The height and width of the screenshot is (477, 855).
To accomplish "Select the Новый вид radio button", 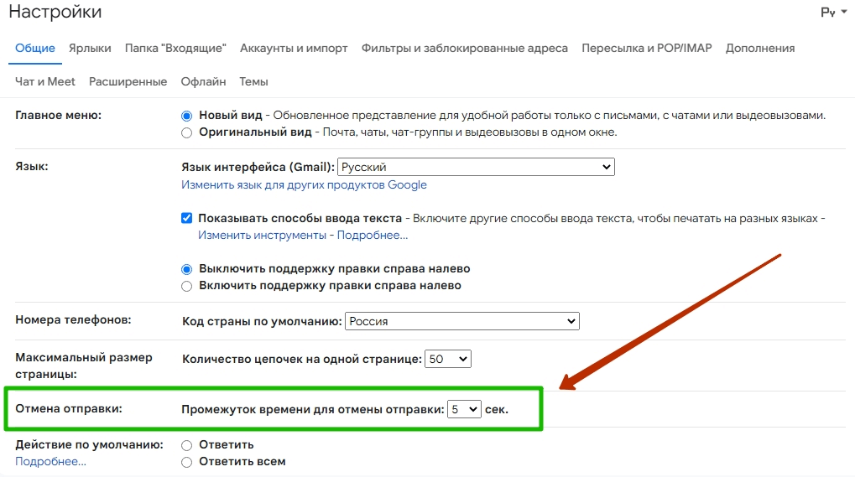I will (187, 116).
